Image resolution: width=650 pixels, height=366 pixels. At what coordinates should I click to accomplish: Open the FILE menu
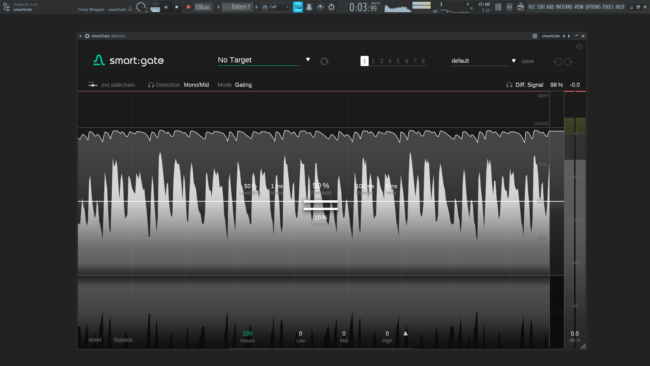[532, 7]
